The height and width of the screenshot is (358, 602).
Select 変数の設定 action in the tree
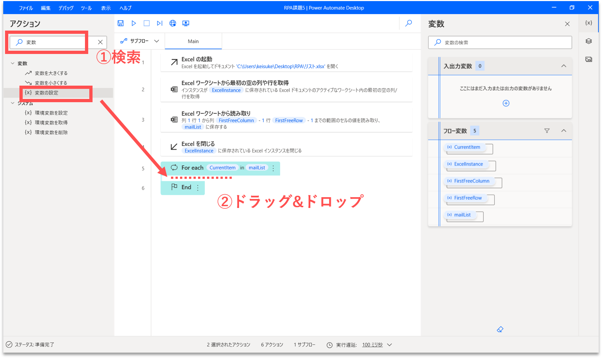point(46,93)
